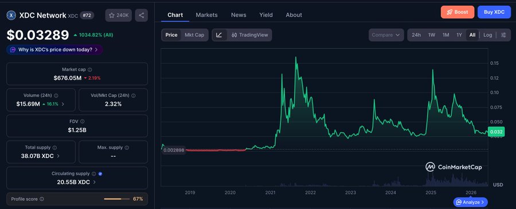This screenshot has height=209, width=516.
Task: Select the 1M time range
Action: pos(446,35)
